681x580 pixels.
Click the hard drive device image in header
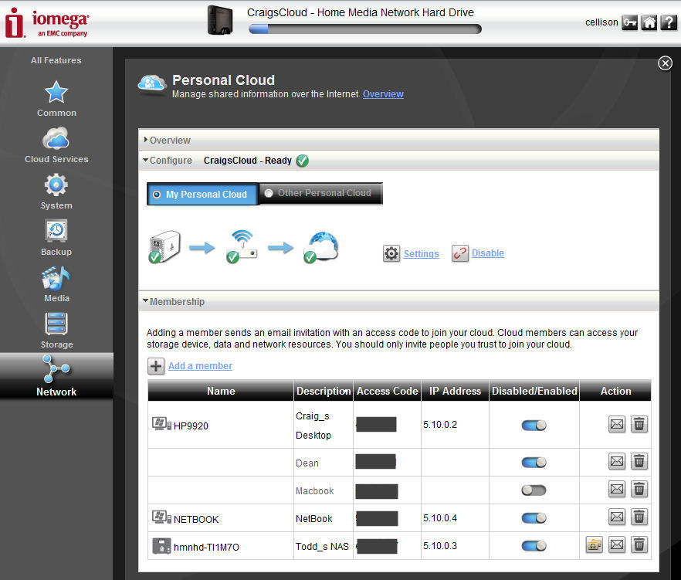click(220, 20)
